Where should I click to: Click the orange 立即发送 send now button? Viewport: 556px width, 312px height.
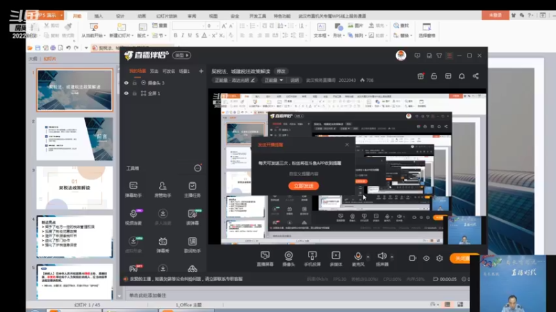point(304,186)
